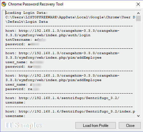
Task: Click the first addEmployee host URL
Action: pos(62,55)
